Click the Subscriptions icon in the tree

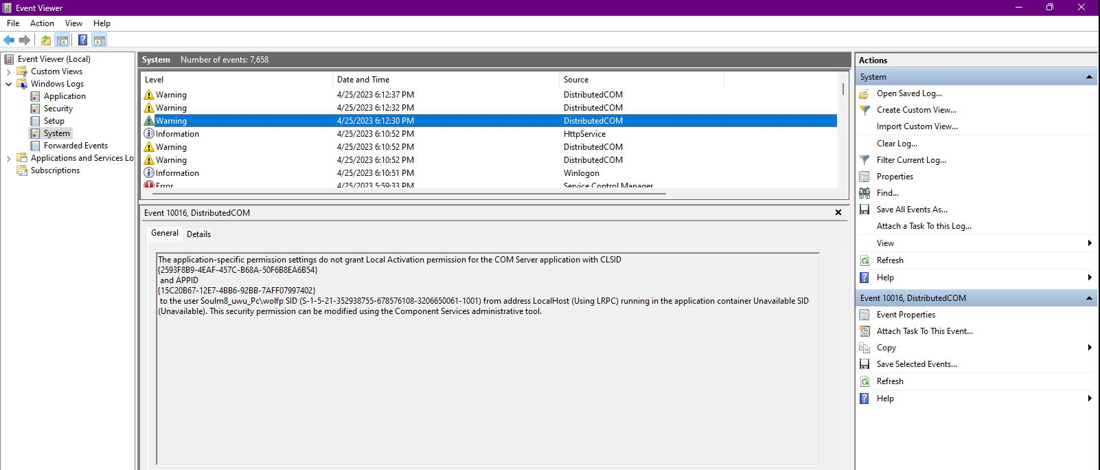(22, 170)
